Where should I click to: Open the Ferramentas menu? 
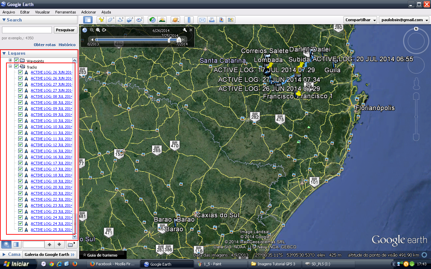pos(66,12)
